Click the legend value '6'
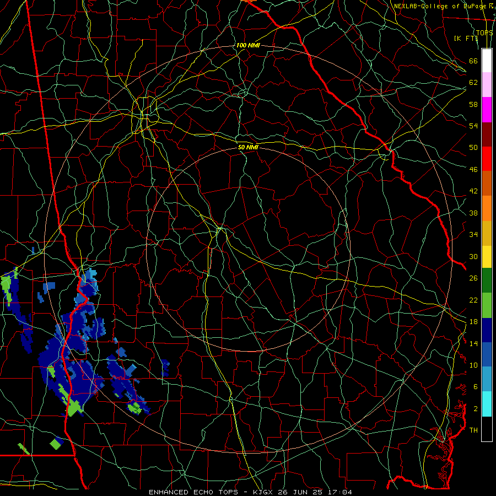This screenshot has height=496, width=496. point(476,387)
